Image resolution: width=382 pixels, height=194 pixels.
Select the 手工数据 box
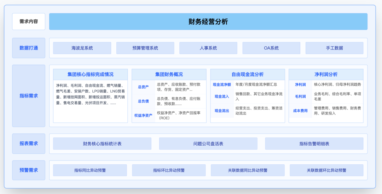point(334,48)
